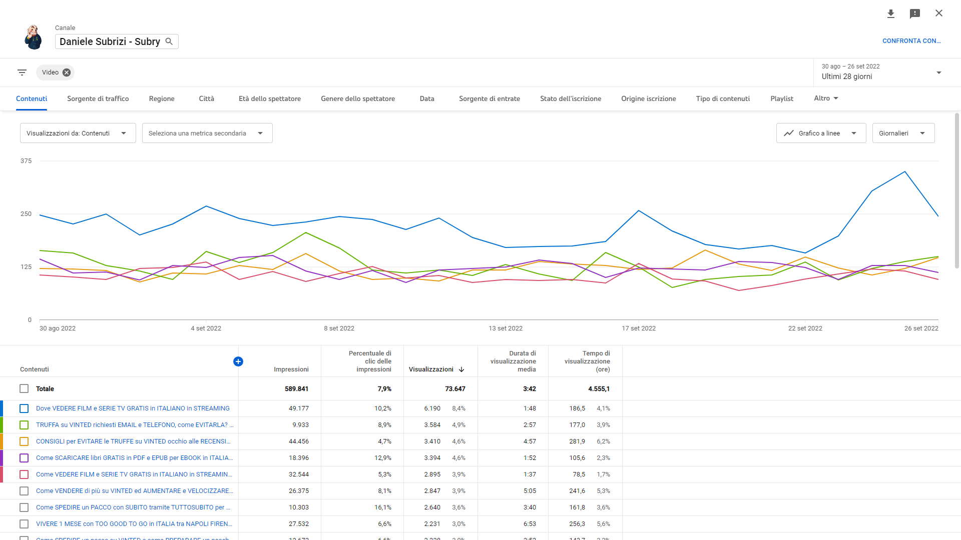Close the advanced analytics view
Image resolution: width=961 pixels, height=540 pixels.
(x=939, y=13)
